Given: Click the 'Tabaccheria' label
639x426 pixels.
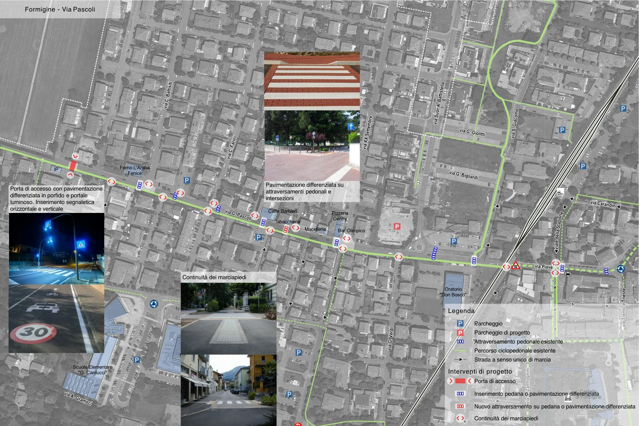Looking at the screenshot, I should 287,222.
